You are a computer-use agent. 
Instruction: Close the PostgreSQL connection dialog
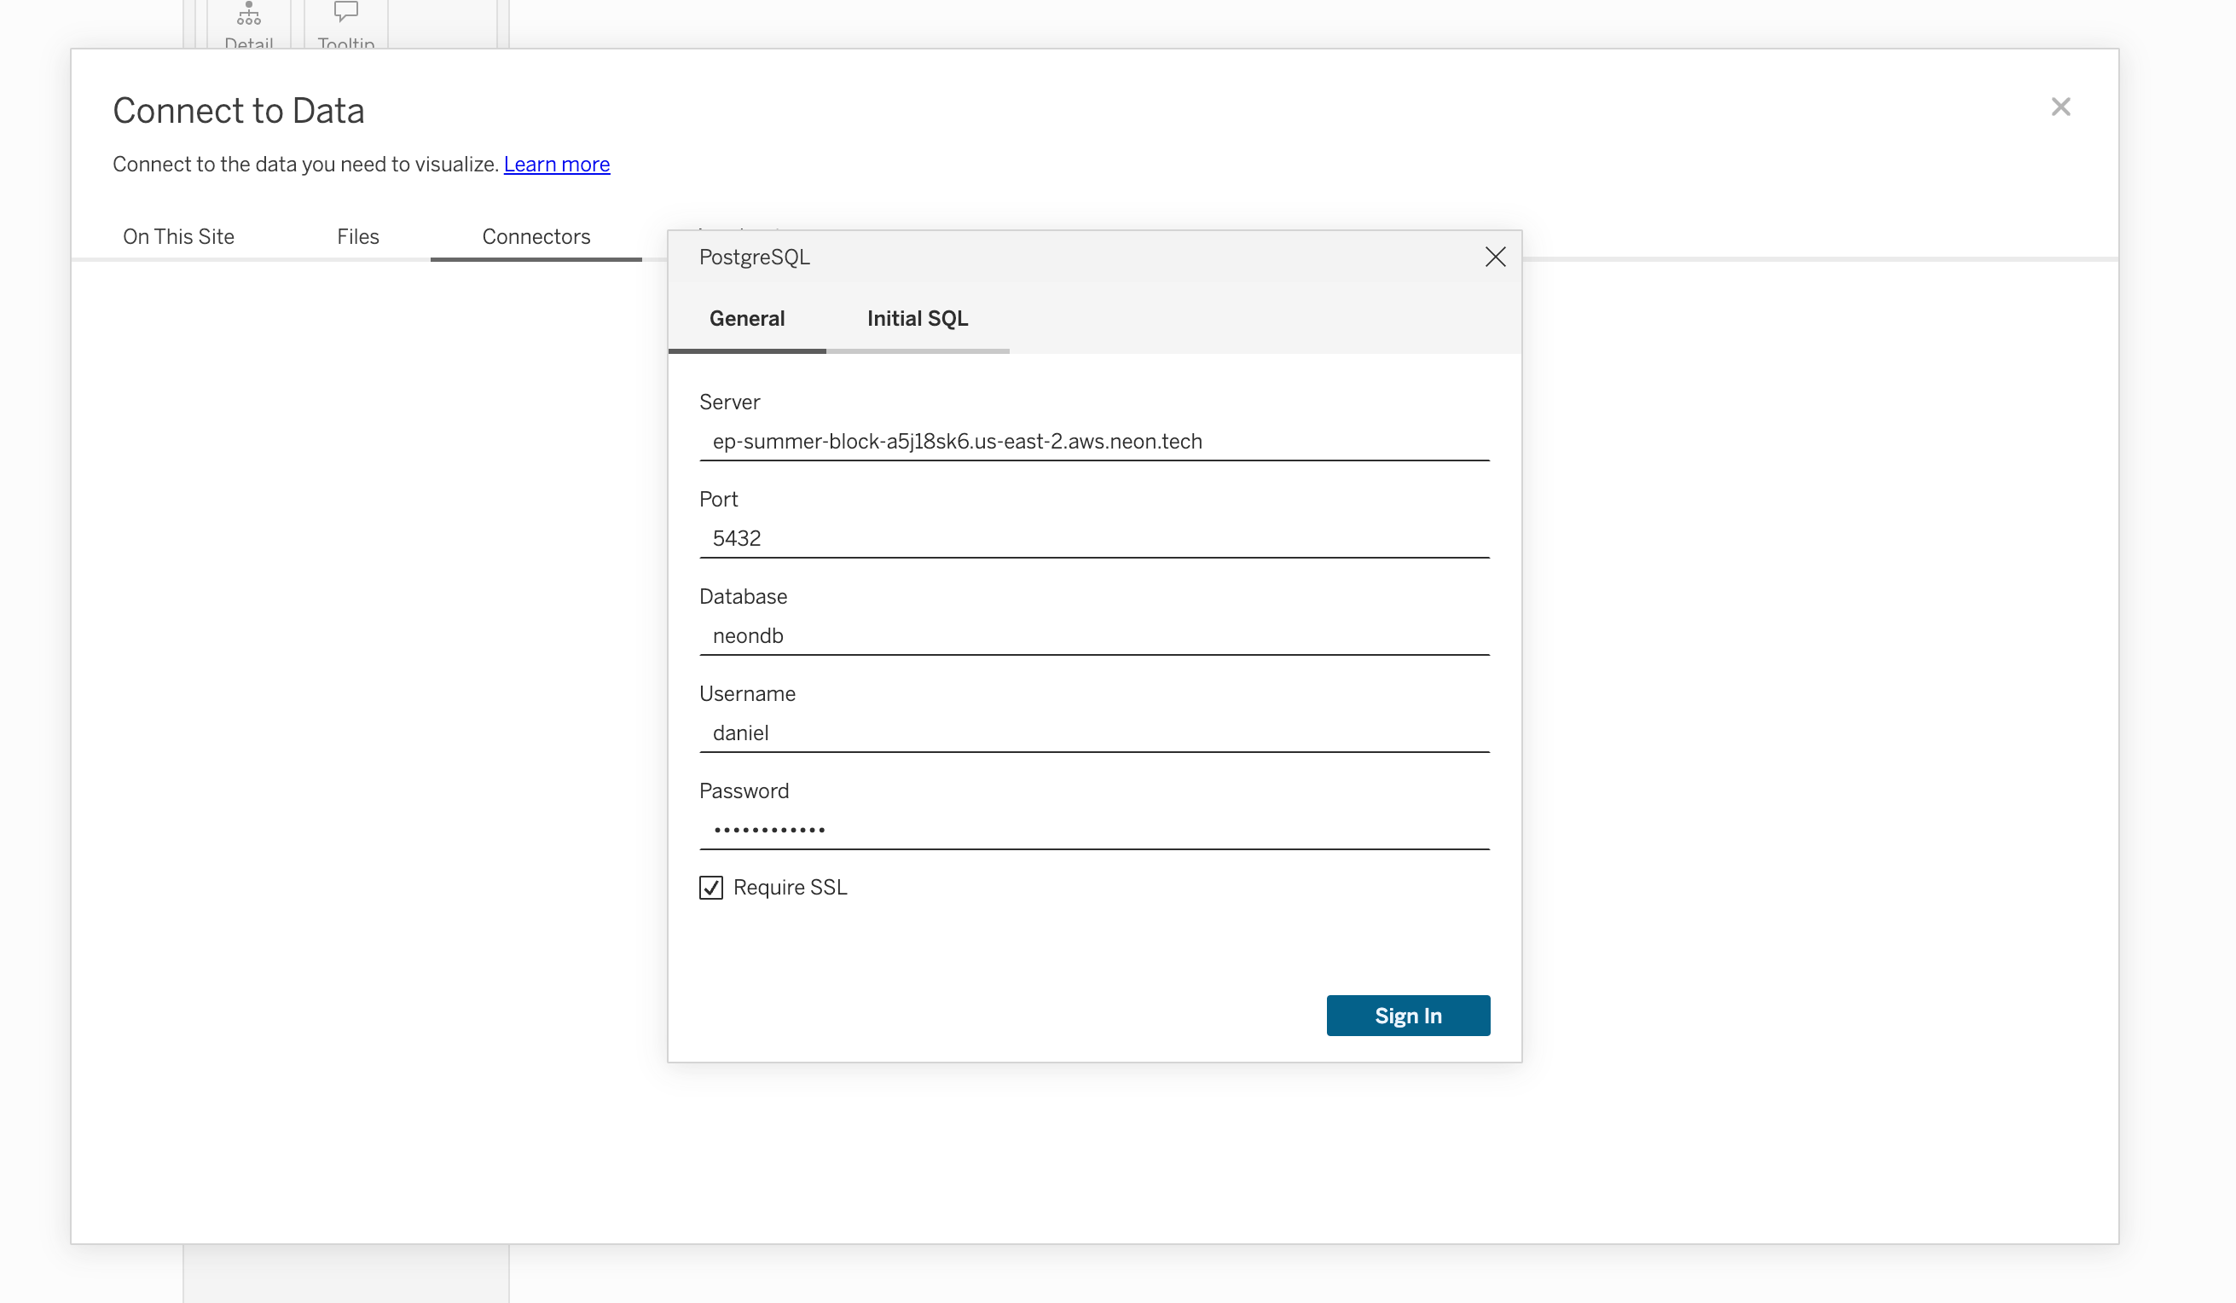1495,258
